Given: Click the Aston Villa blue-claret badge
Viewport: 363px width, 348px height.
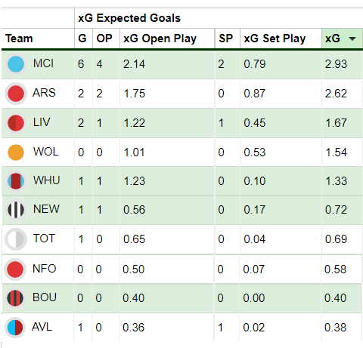Looking at the screenshot, I should [x=15, y=328].
